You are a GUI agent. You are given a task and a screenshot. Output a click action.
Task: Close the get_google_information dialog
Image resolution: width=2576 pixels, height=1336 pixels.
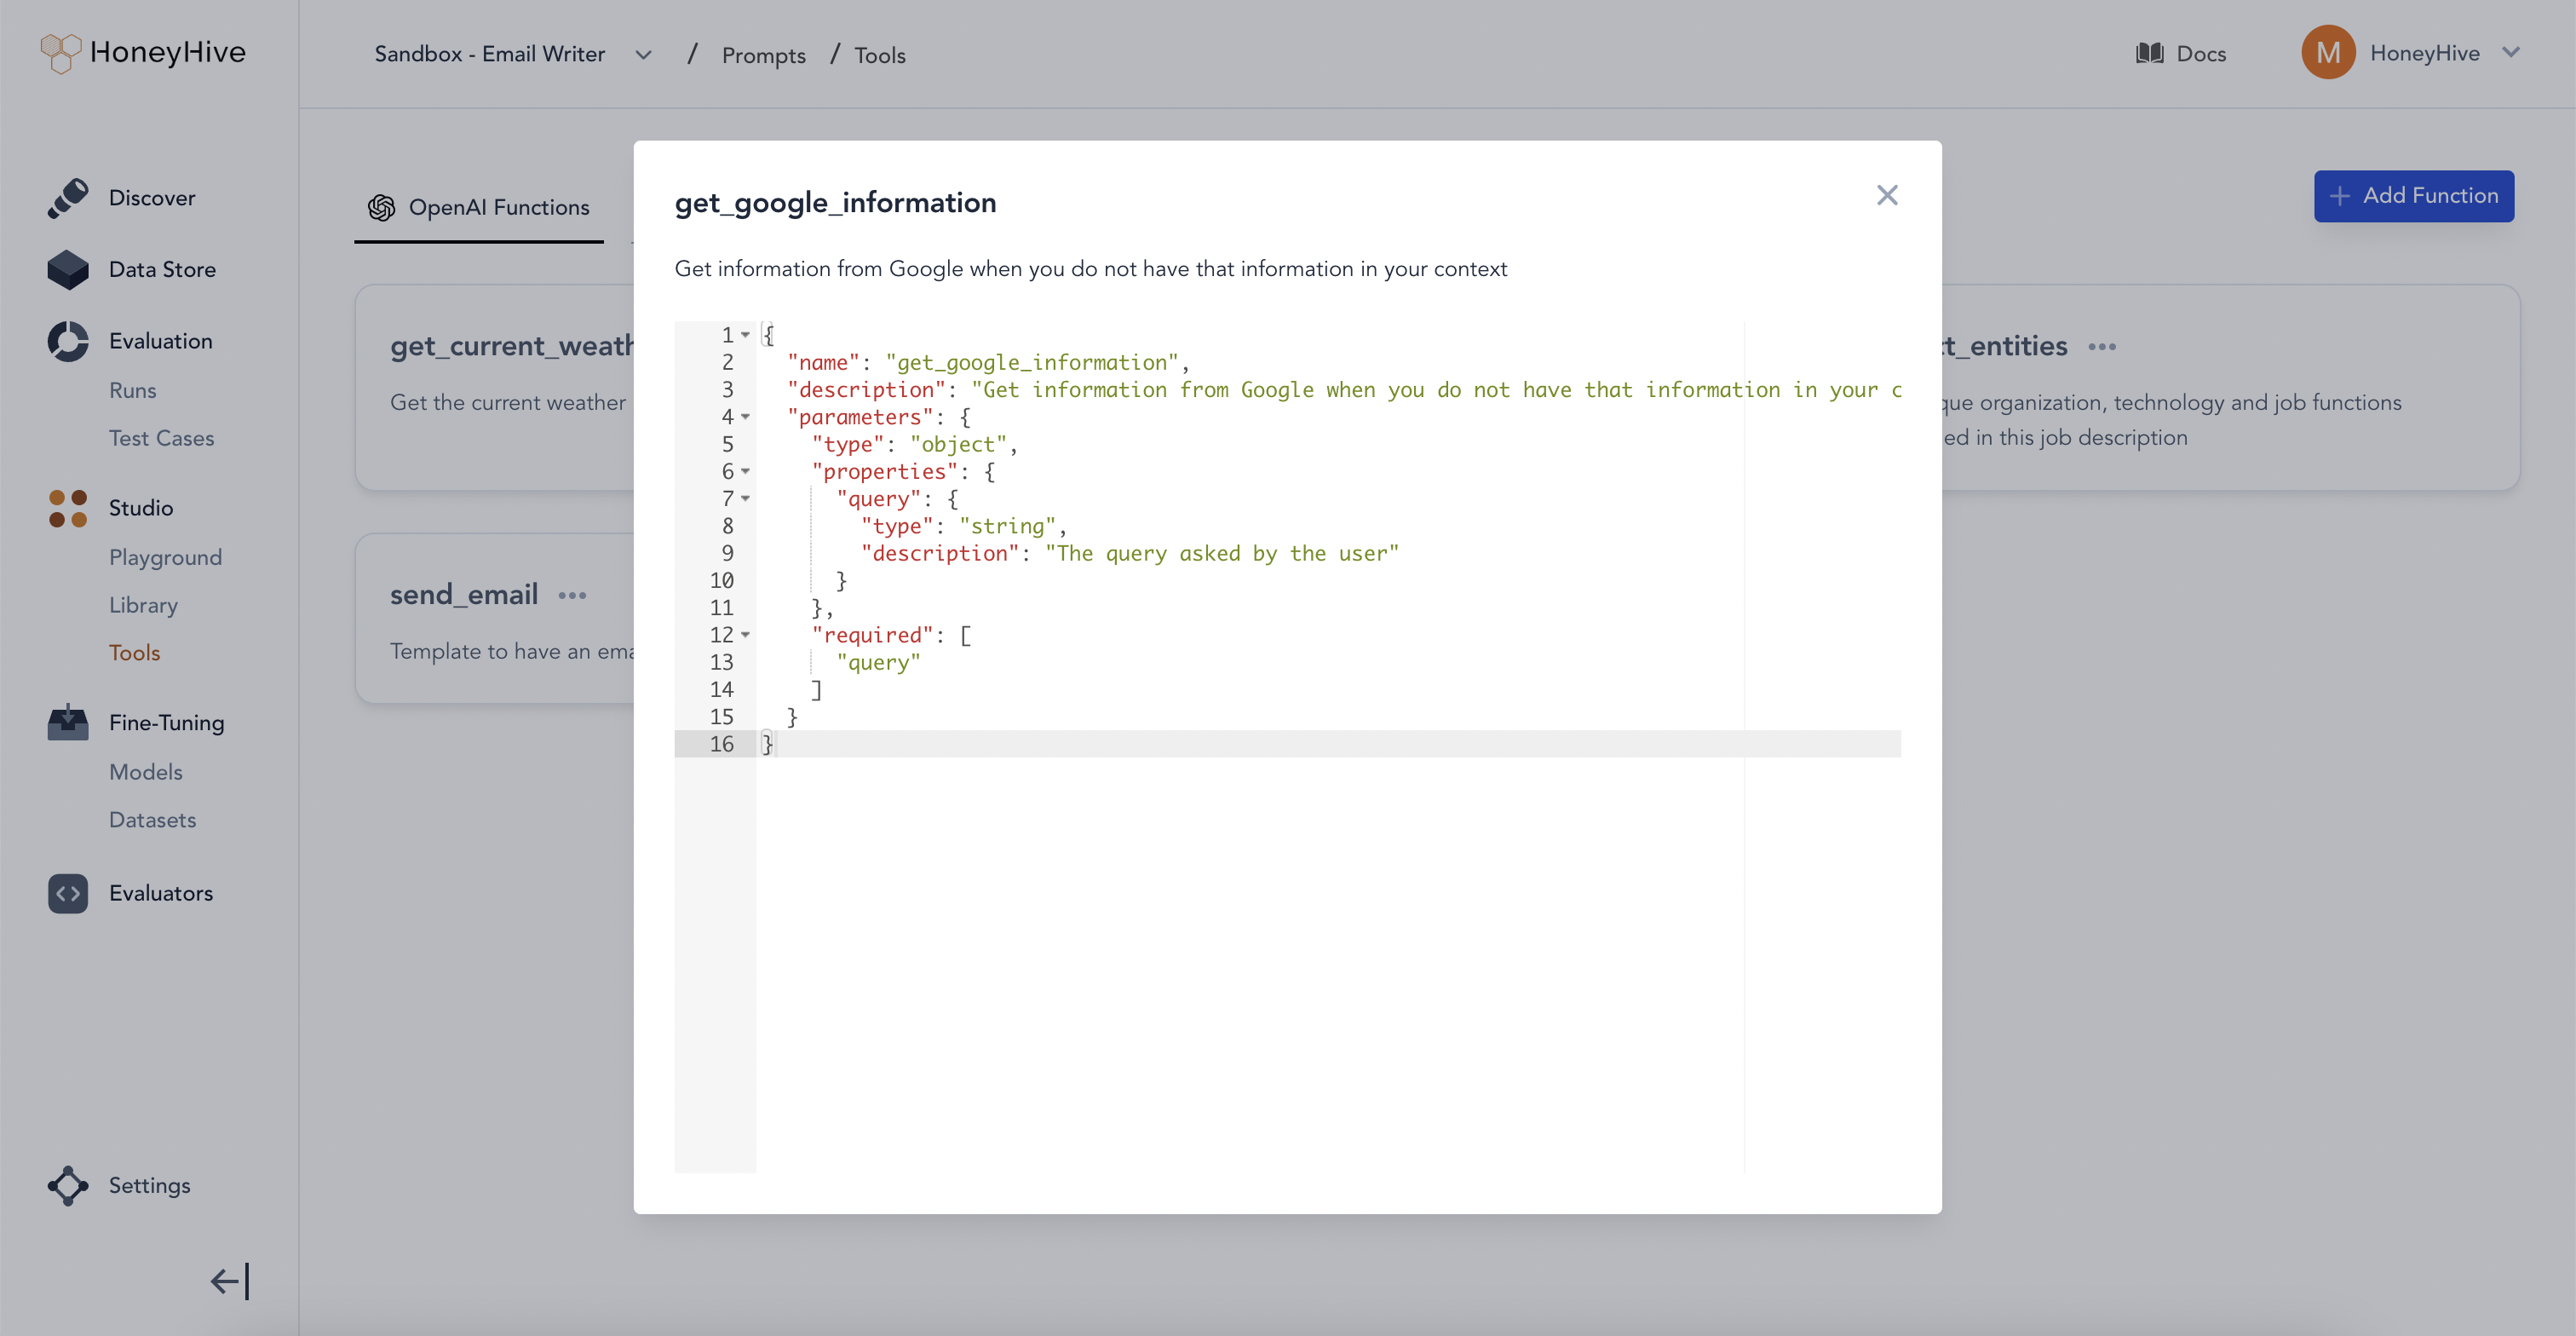[1886, 195]
